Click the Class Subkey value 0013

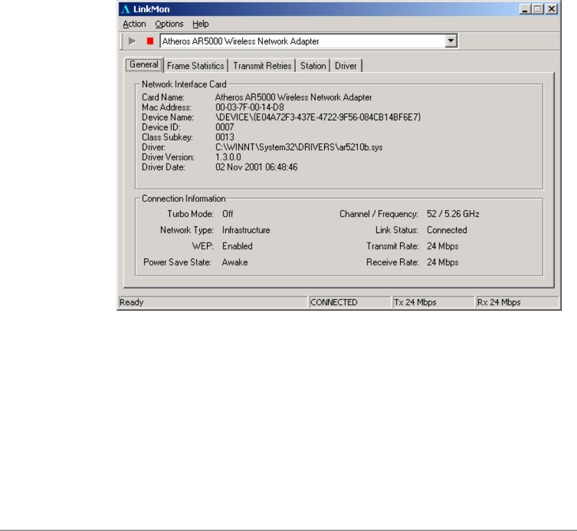224,138
